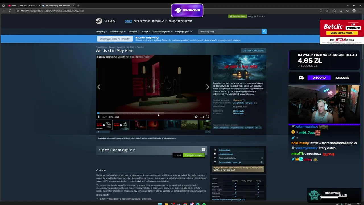The height and width of the screenshot is (205, 364).
Task: Unmute the trailer audio
Action: (x=104, y=117)
